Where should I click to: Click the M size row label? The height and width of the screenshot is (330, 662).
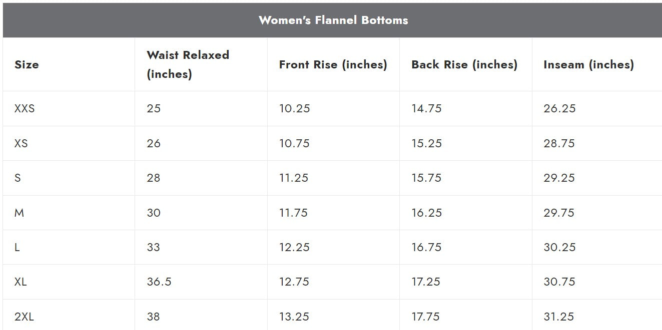[19, 213]
